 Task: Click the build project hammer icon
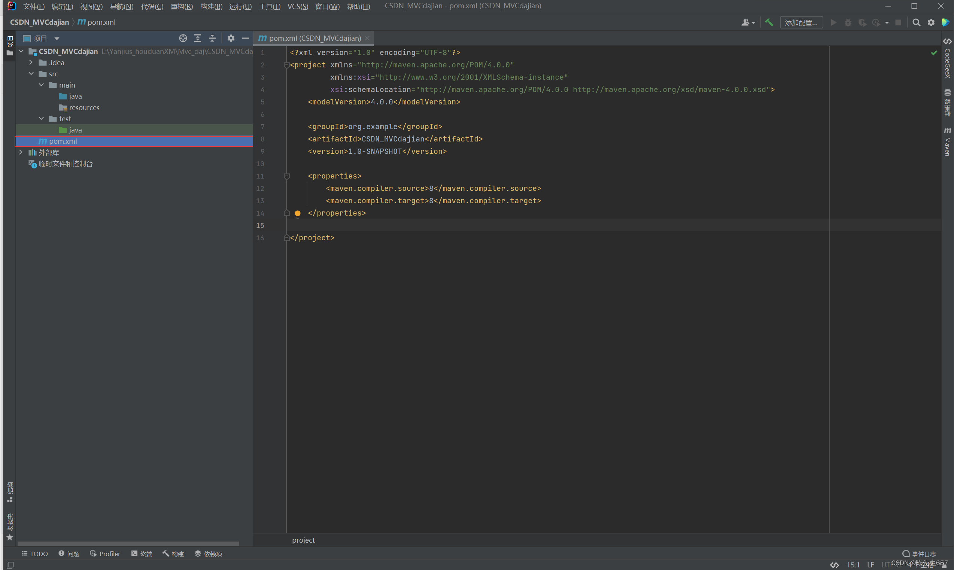(769, 23)
